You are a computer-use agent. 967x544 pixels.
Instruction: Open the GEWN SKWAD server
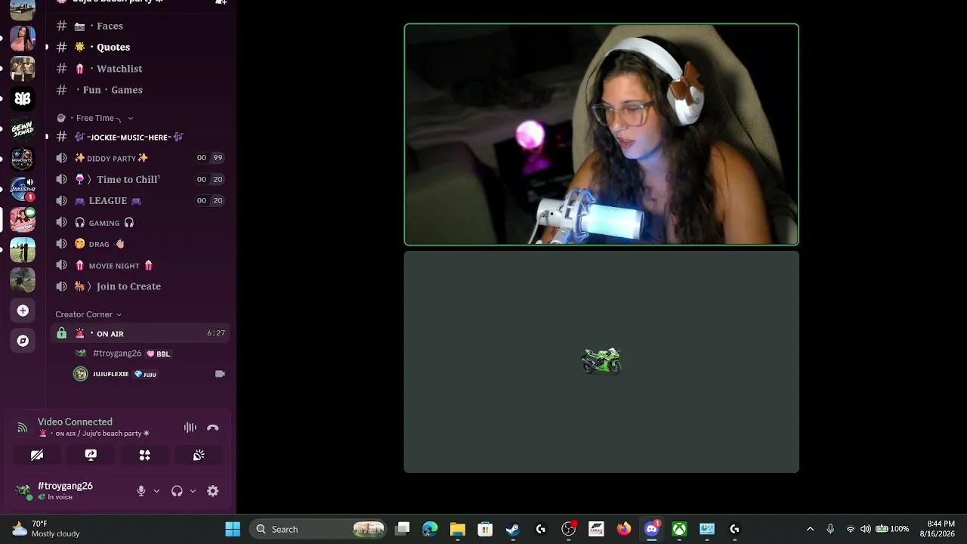point(23,129)
